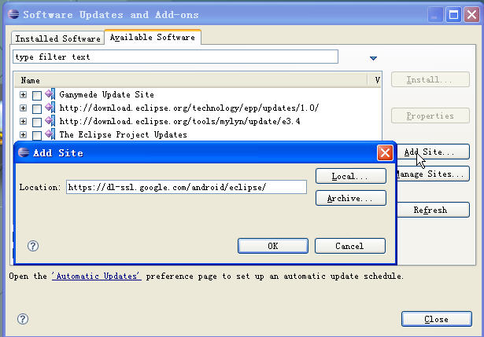The width and height of the screenshot is (484, 337).
Task: Click Cancel in the Add Site dialog
Action: (349, 246)
